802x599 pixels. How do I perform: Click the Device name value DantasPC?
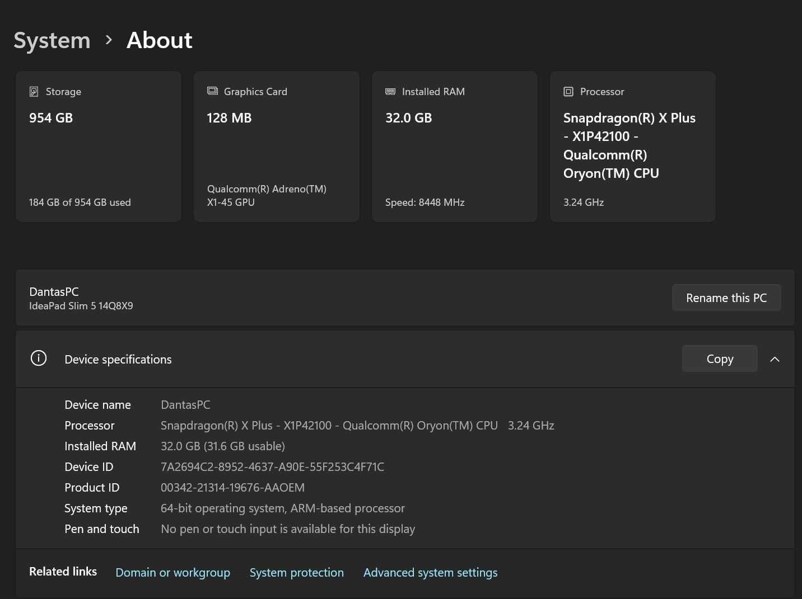pos(185,404)
